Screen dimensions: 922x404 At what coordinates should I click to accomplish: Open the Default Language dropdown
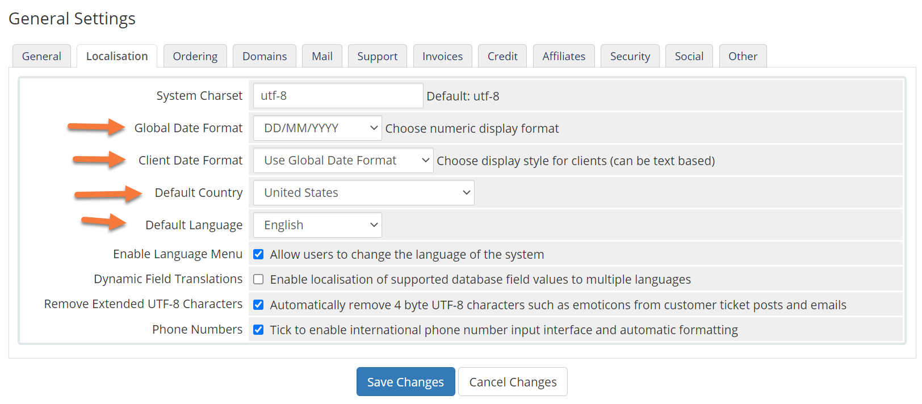pos(317,225)
